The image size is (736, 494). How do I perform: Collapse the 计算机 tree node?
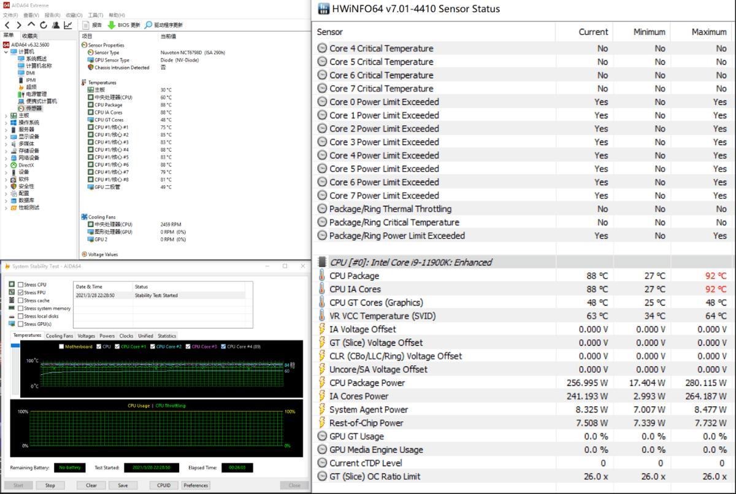click(x=6, y=52)
